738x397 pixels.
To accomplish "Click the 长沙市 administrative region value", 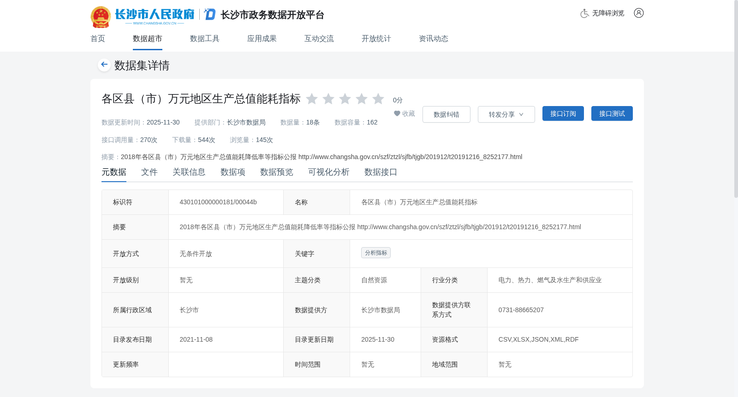I will click(x=189, y=310).
